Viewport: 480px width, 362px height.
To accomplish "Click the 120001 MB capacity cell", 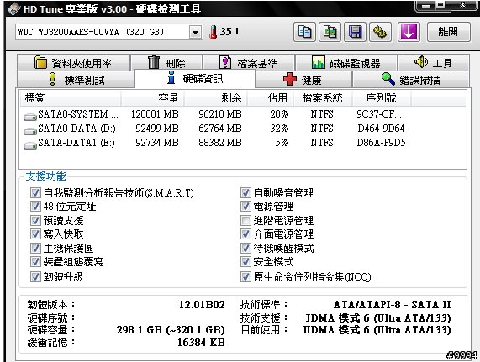I will (155, 114).
